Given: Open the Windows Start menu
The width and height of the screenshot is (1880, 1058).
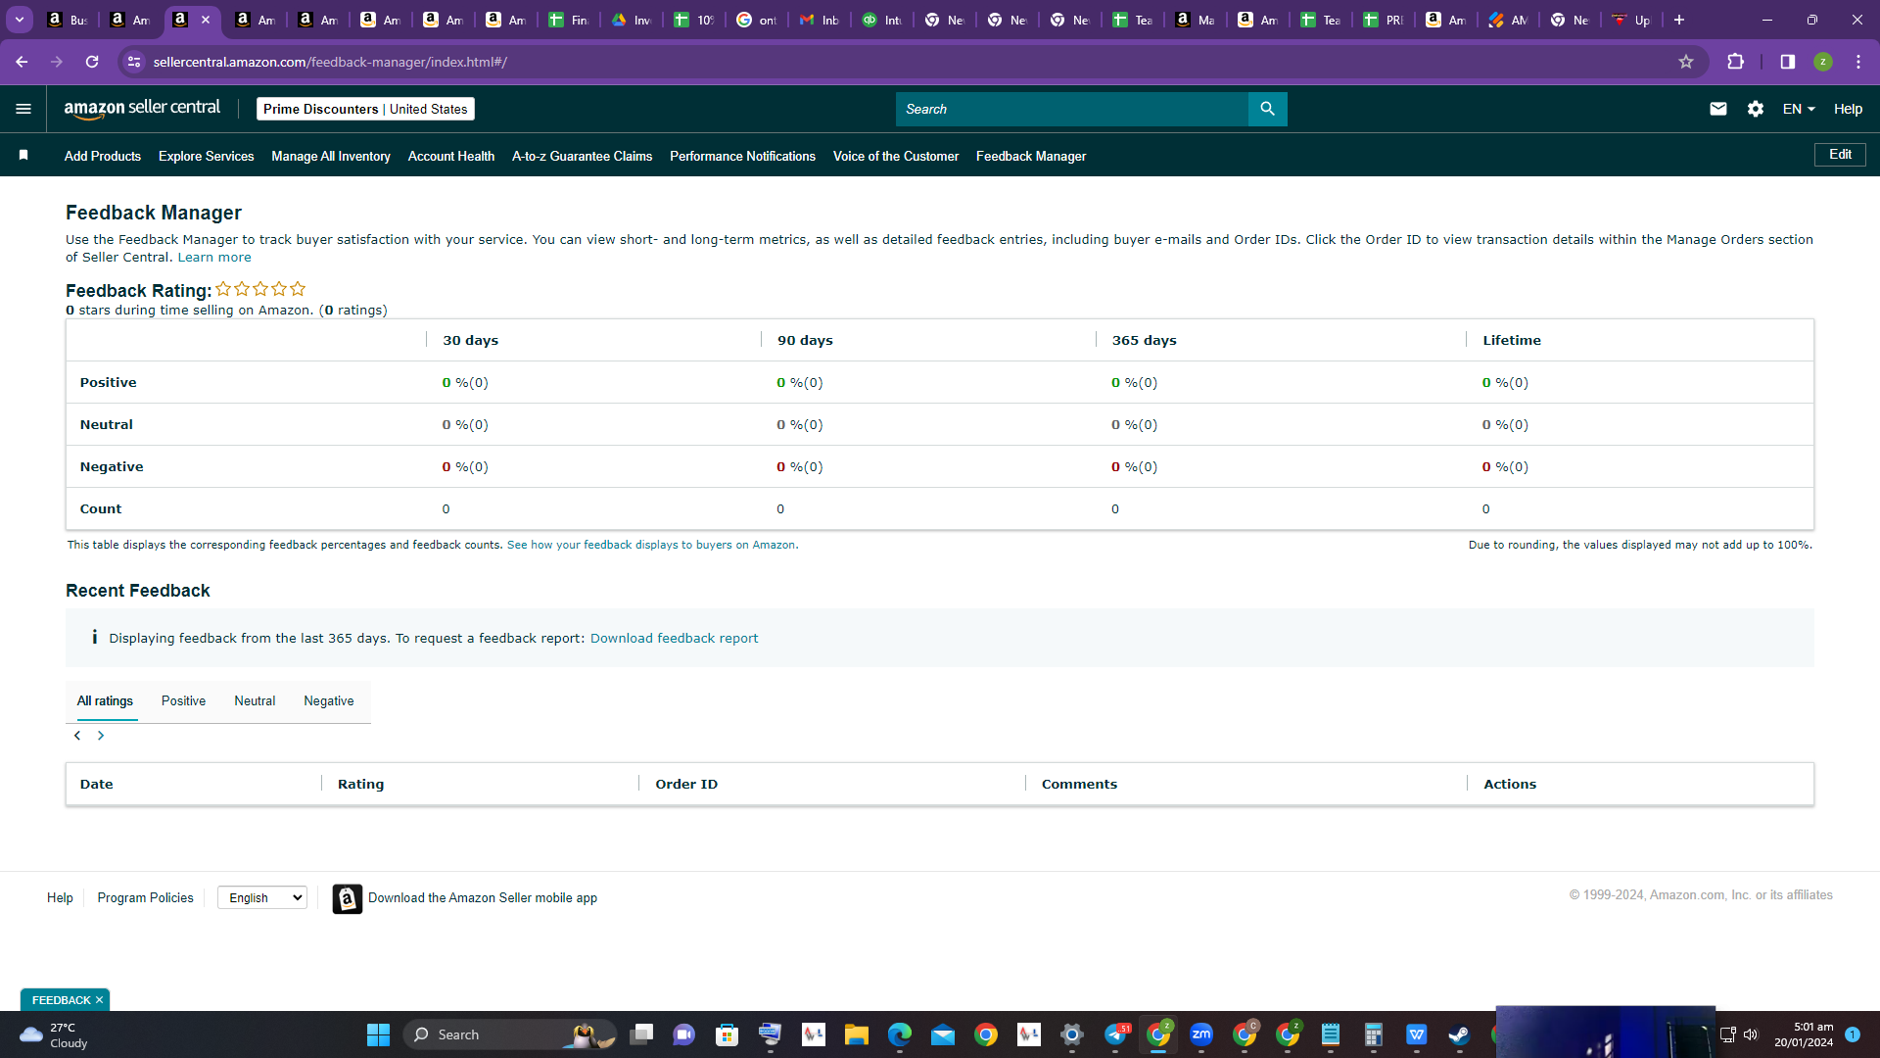Looking at the screenshot, I should 378,1034.
